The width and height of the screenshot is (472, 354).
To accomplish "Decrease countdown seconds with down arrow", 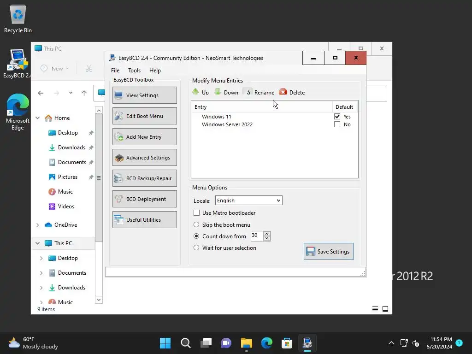I will (267, 238).
